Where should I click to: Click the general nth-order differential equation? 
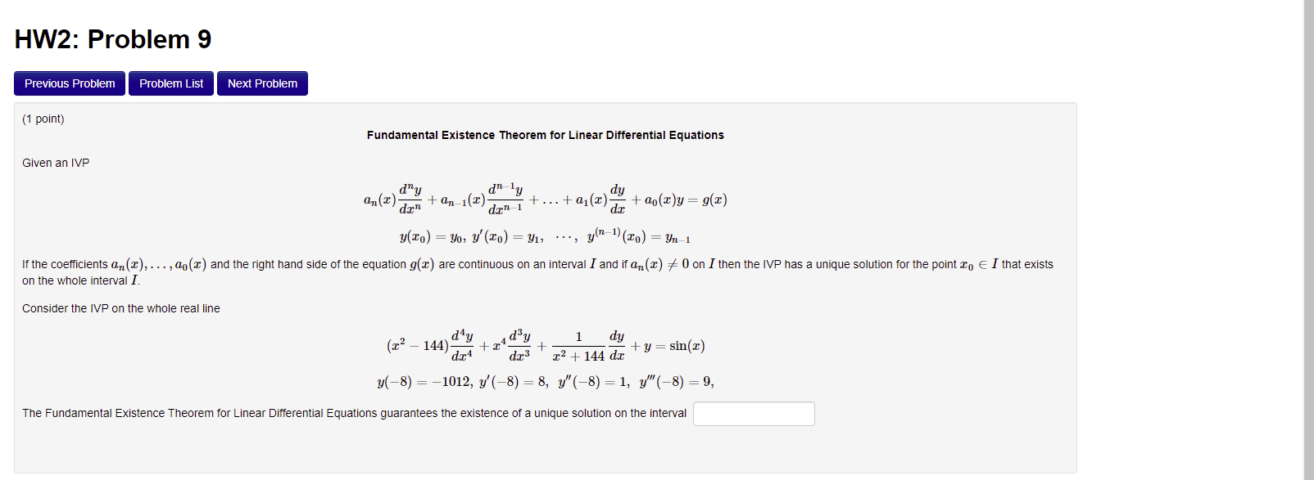[544, 198]
